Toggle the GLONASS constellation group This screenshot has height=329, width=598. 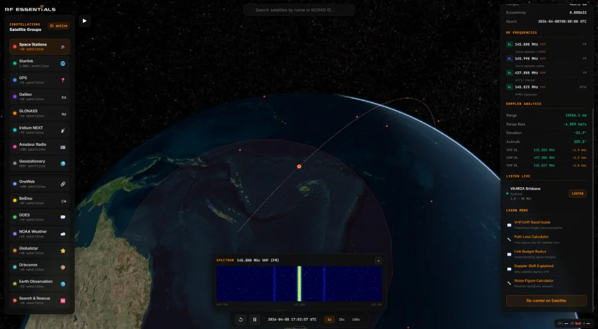pyautogui.click(x=40, y=114)
